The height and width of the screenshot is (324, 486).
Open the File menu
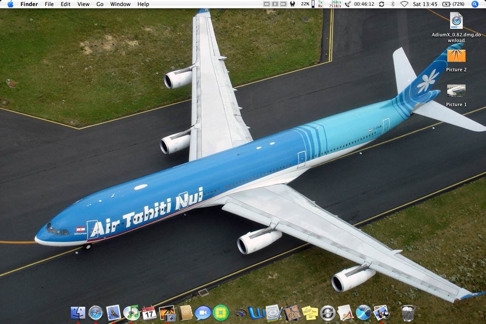click(x=49, y=4)
